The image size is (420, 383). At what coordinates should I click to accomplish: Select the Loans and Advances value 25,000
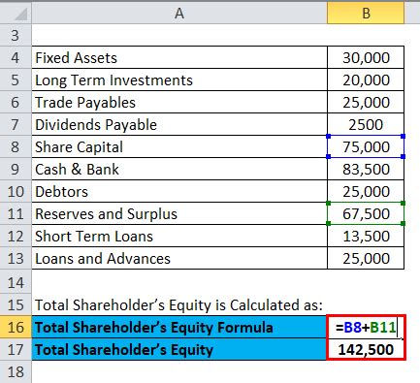366,258
